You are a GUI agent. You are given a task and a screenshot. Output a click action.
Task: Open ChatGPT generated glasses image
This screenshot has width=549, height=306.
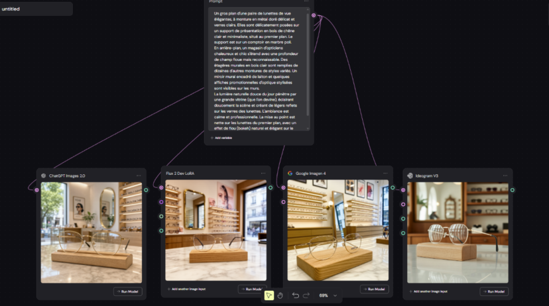91,232
